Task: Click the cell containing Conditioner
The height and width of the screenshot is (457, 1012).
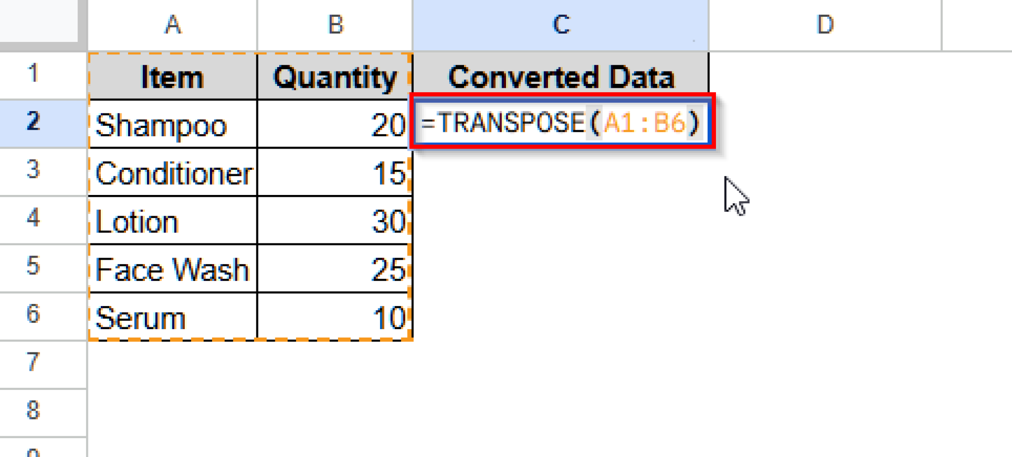Action: click(173, 173)
